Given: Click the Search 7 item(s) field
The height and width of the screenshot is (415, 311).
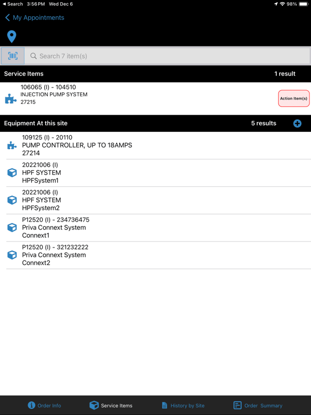Looking at the screenshot, I should coord(167,56).
